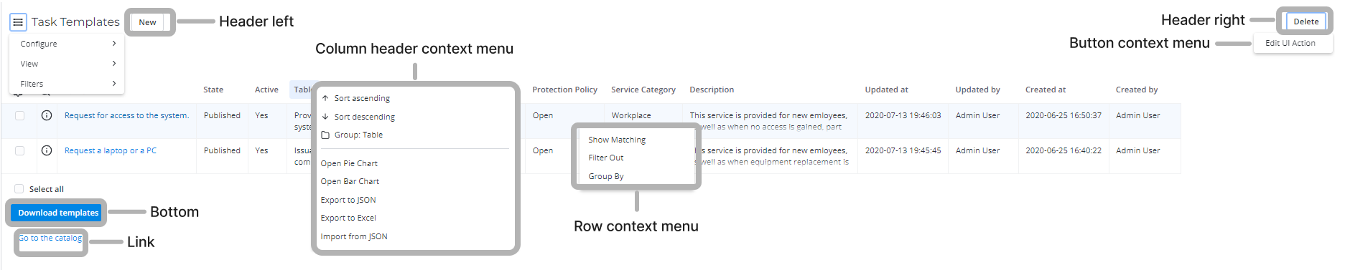1345x270 pixels.
Task: Click the Sort descending arrow icon
Action: (325, 117)
